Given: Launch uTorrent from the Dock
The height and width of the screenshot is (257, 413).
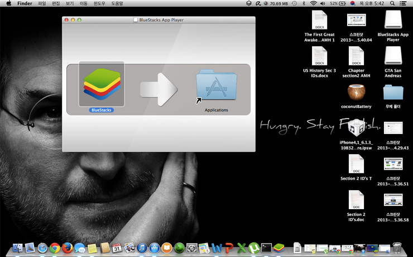Looking at the screenshot, I should (253, 248).
